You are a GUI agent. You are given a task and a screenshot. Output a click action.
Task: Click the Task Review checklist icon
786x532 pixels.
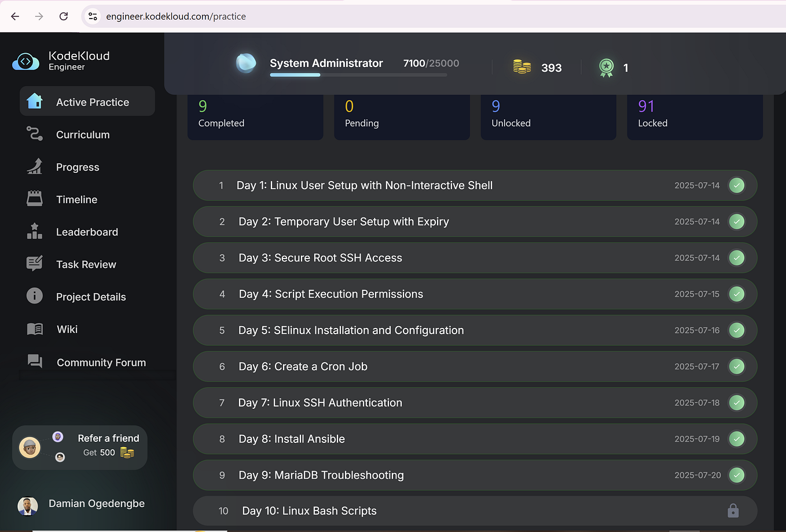tap(35, 264)
